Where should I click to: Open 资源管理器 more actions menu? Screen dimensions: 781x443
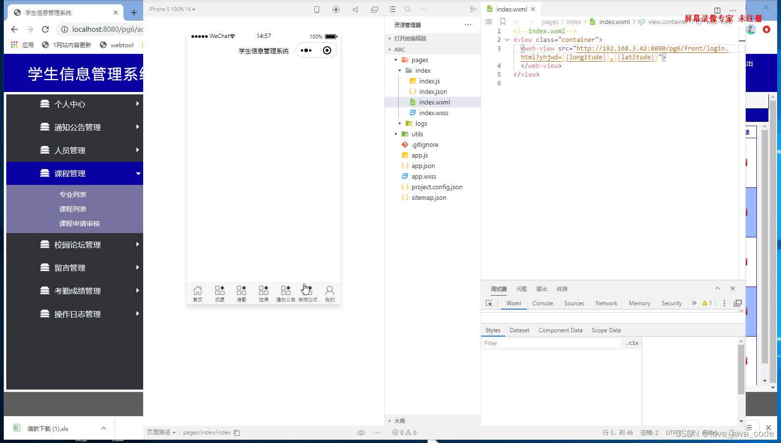(x=468, y=25)
